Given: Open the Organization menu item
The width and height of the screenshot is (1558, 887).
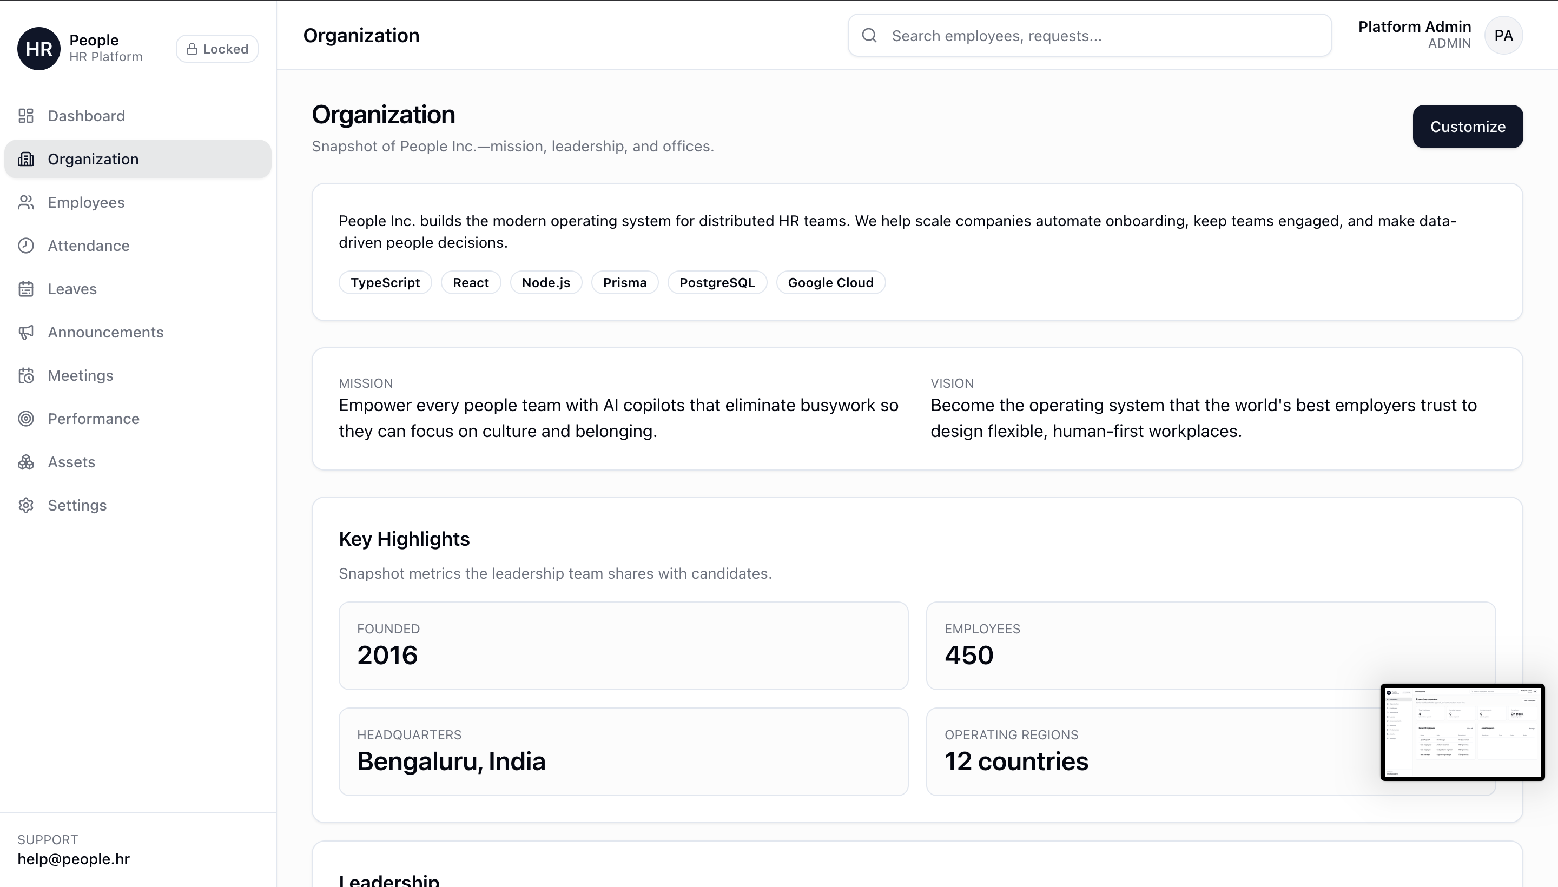Looking at the screenshot, I should [93, 159].
